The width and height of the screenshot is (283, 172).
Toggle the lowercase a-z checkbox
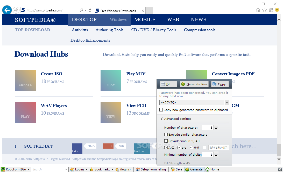(179, 147)
